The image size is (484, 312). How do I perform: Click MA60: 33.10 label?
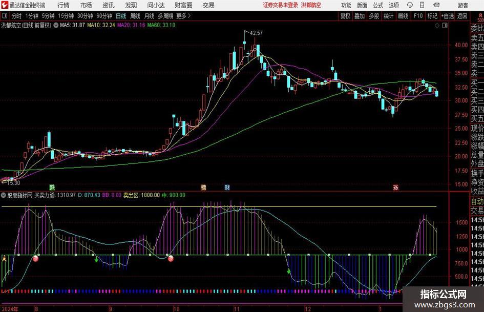161,25
